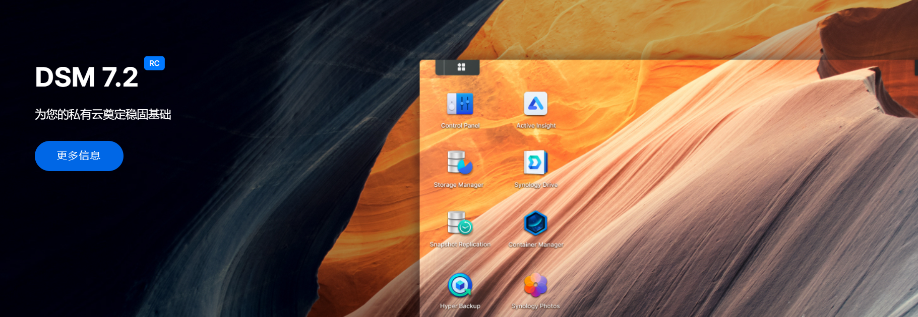The width and height of the screenshot is (918, 317).
Task: Open the Storage Manager icon
Action: (459, 163)
